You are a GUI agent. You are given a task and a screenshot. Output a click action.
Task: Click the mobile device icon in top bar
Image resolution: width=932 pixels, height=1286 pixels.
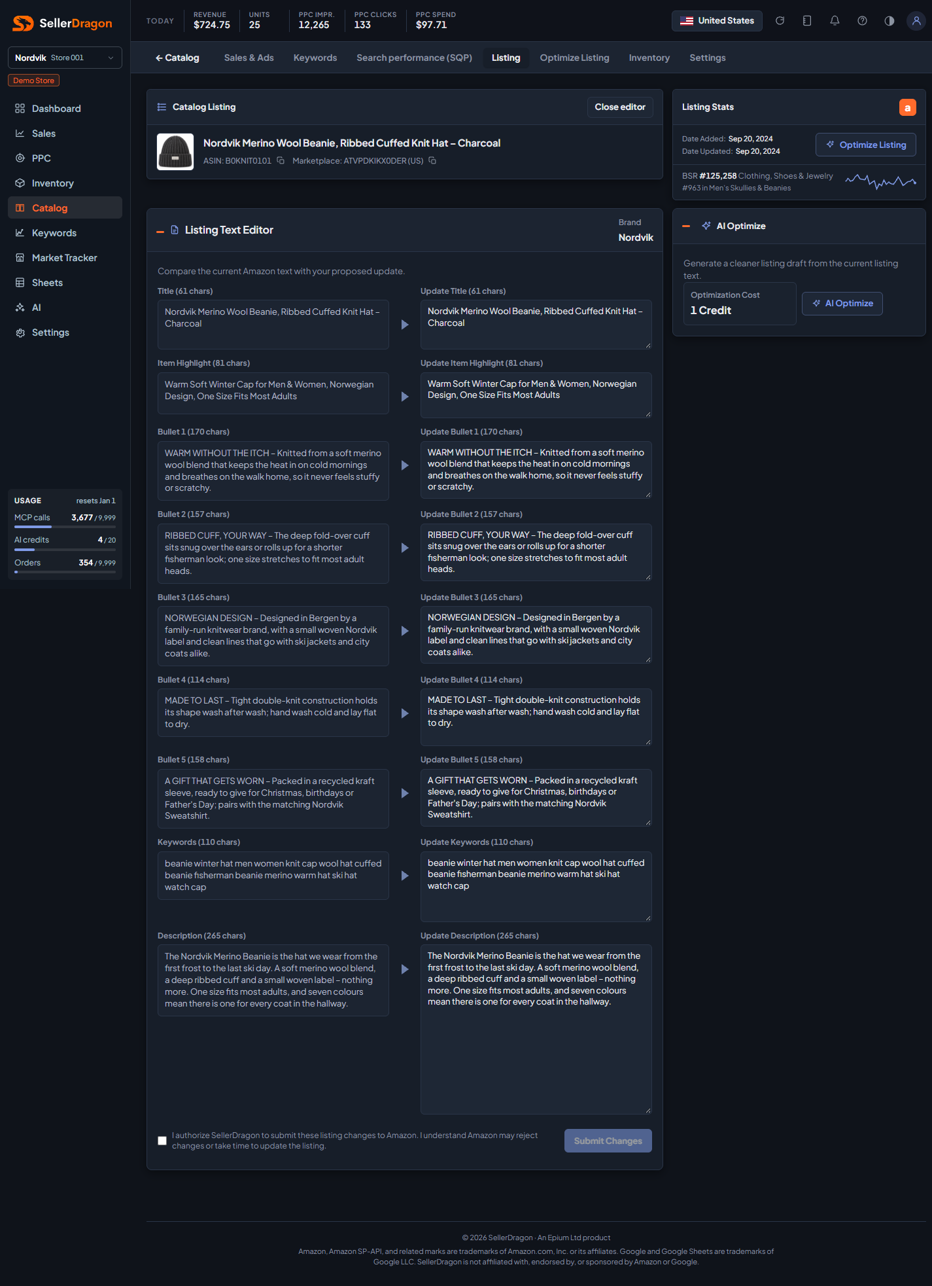pos(807,21)
